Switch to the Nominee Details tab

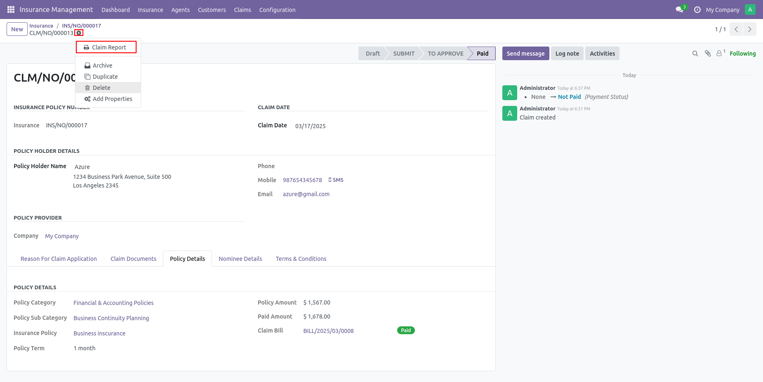coord(240,259)
